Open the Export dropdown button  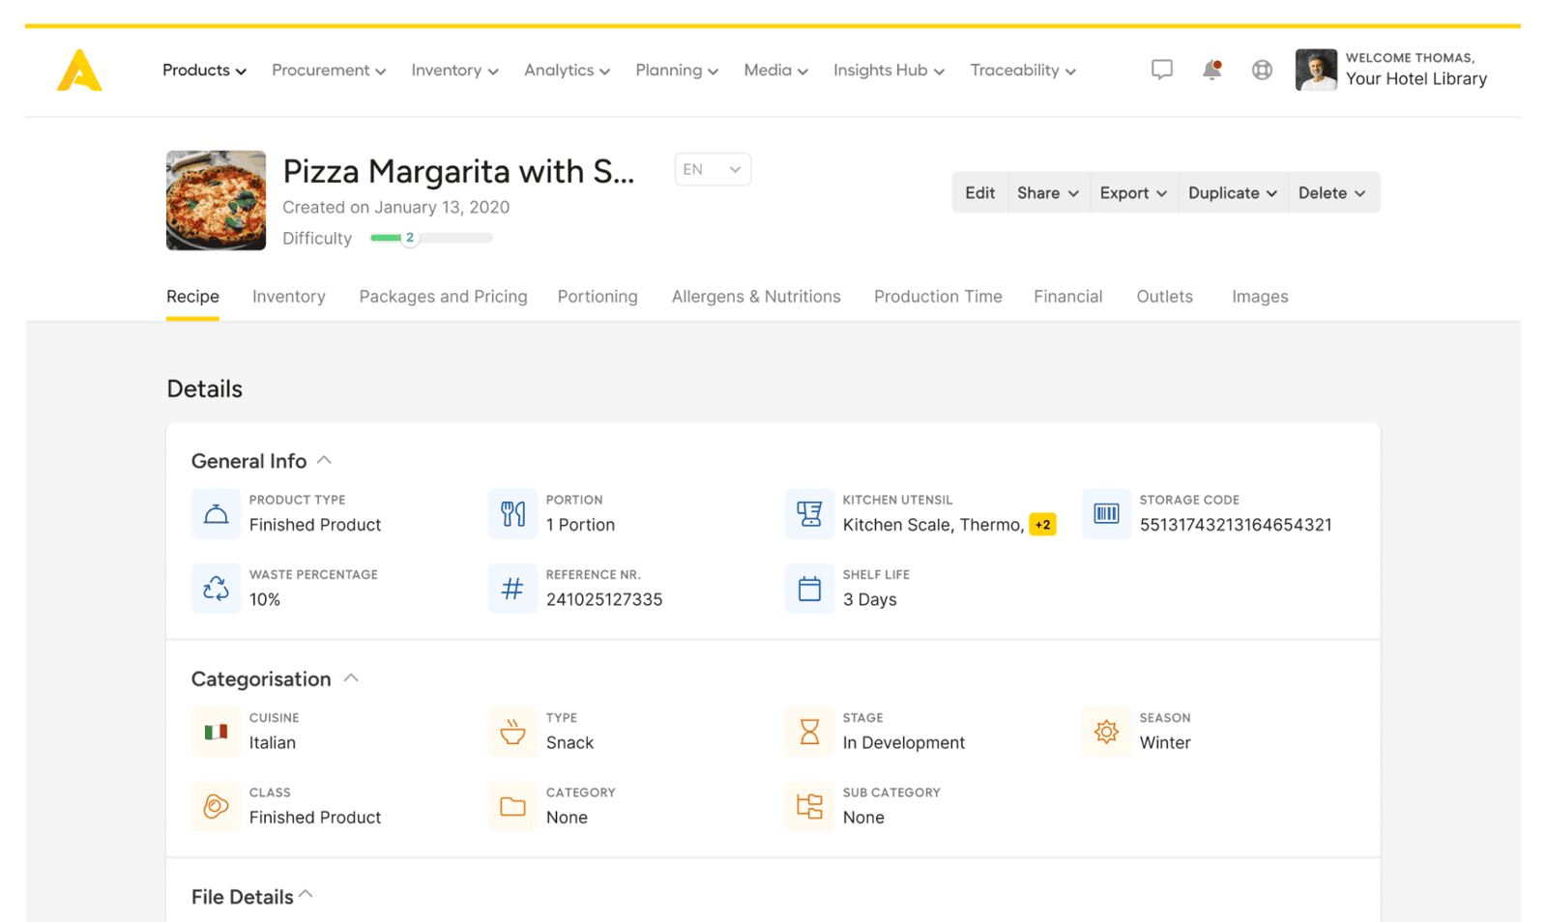pos(1132,192)
